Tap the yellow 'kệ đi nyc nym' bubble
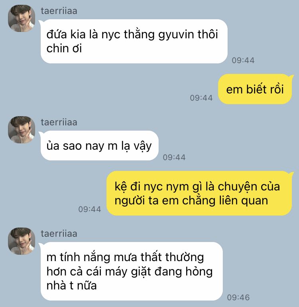Screen dimensions: 299x307 point(199,193)
